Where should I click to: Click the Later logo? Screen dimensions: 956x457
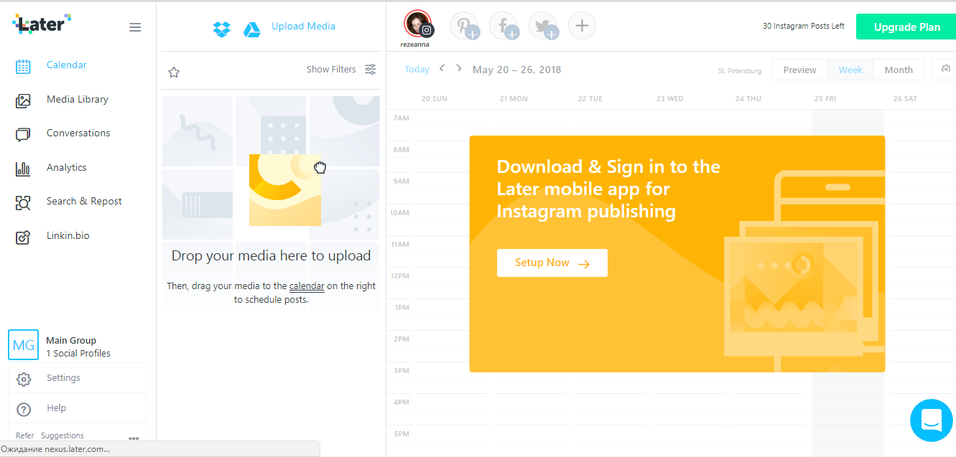(42, 24)
